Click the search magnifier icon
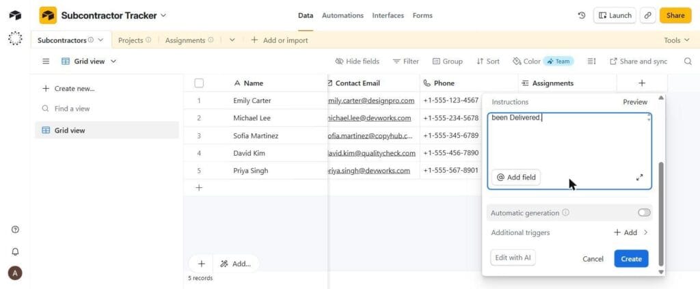This screenshot has width=700, height=289. point(688,61)
